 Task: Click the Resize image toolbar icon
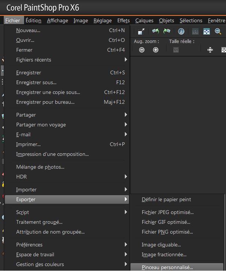(x=141, y=32)
